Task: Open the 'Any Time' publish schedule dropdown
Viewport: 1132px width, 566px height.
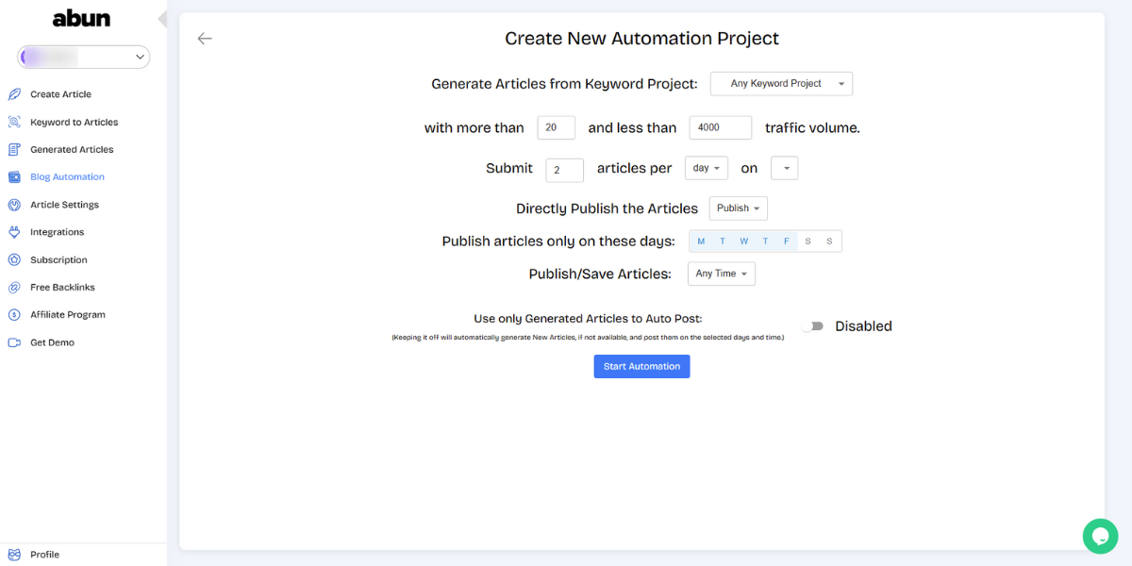Action: pos(721,273)
